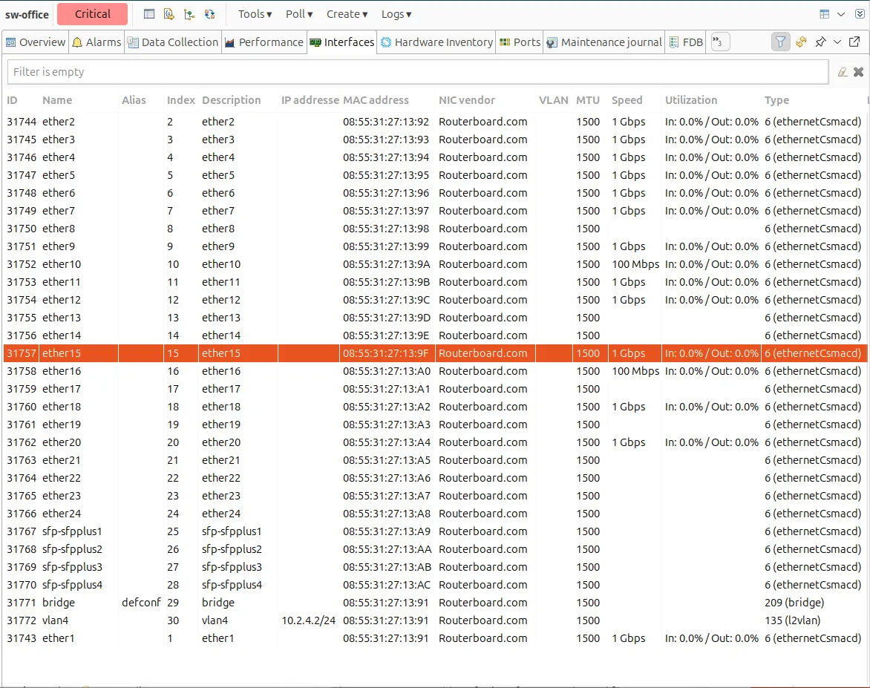Click the sync icon in the top toolbar

point(209,14)
